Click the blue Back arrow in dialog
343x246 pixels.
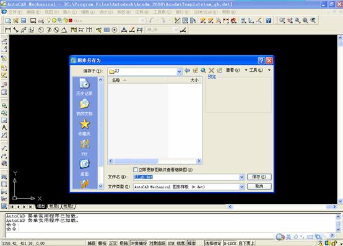pyautogui.click(x=187, y=70)
